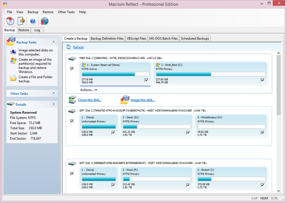
Task: Open the Help menu
Action: click(x=83, y=12)
